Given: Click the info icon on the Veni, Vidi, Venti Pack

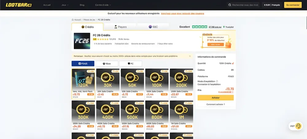Looking at the screenshot, I should (92, 76).
